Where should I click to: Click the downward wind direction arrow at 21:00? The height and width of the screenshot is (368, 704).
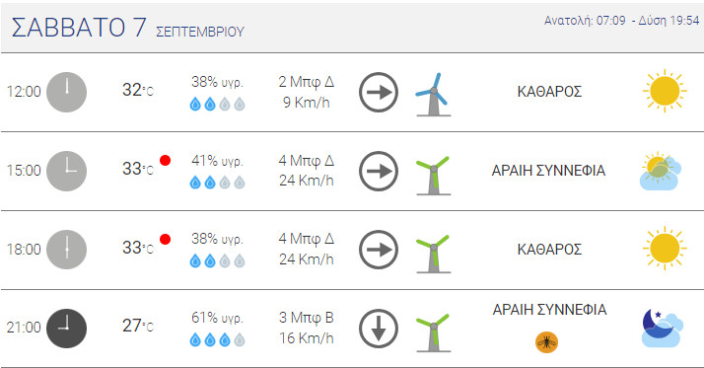(379, 329)
